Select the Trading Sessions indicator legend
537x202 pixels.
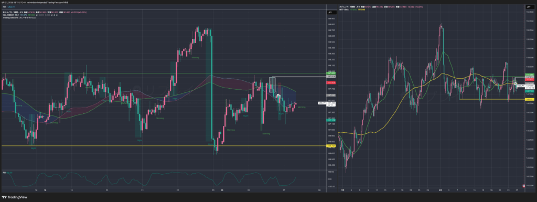coord(19,17)
